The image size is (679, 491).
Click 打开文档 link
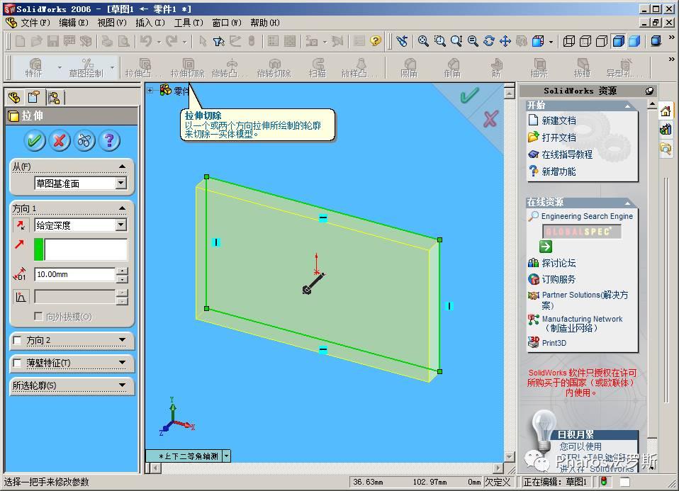pyautogui.click(x=559, y=137)
